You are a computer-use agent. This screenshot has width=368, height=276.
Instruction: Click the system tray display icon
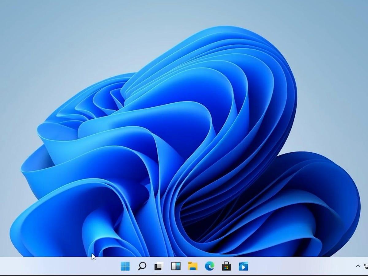pos(366,266)
